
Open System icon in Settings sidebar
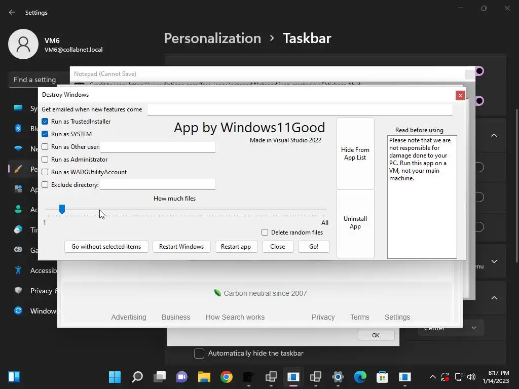pyautogui.click(x=18, y=108)
